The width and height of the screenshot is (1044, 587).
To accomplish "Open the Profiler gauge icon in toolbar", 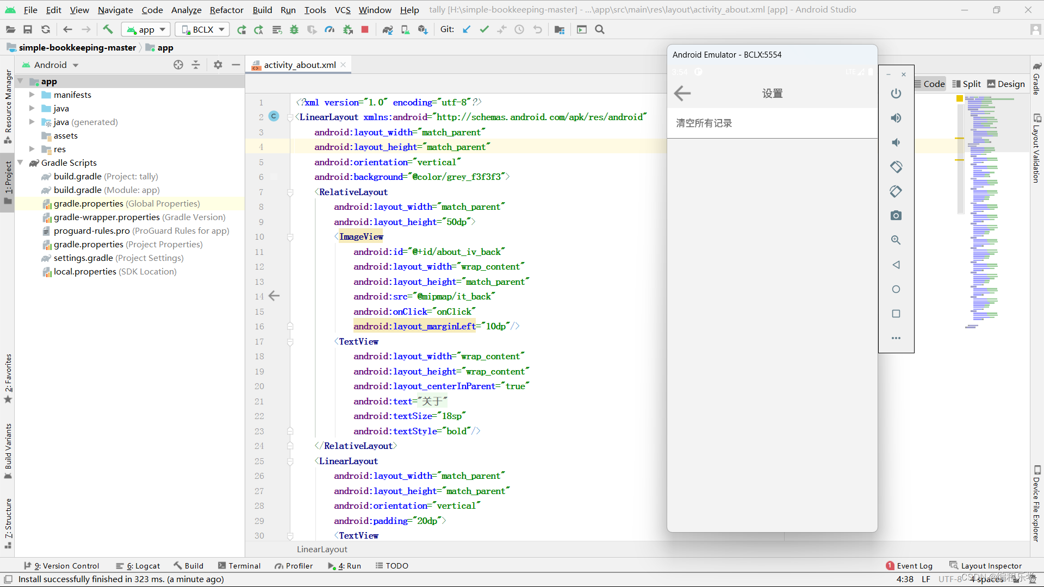I will 330,30.
